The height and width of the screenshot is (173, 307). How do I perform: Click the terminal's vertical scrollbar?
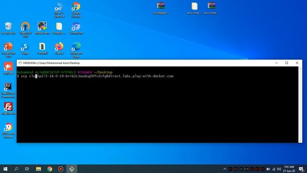(300, 105)
